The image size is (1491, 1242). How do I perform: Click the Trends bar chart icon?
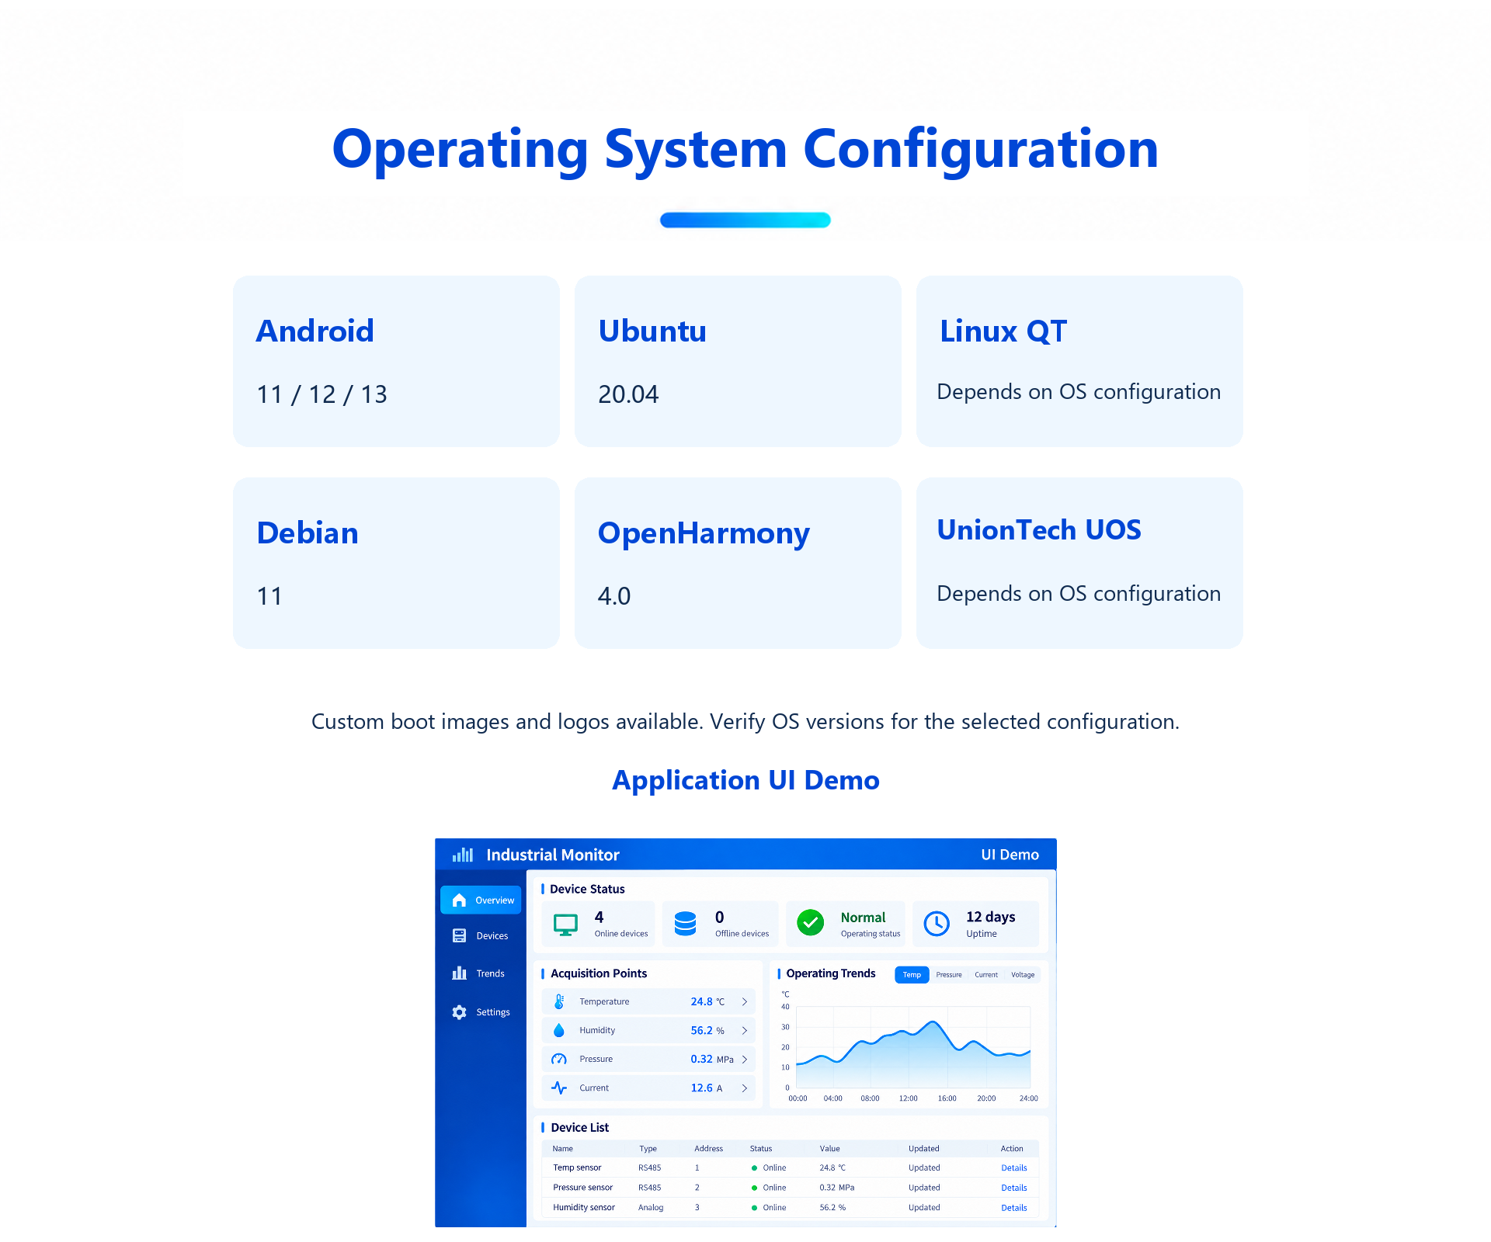(x=459, y=973)
